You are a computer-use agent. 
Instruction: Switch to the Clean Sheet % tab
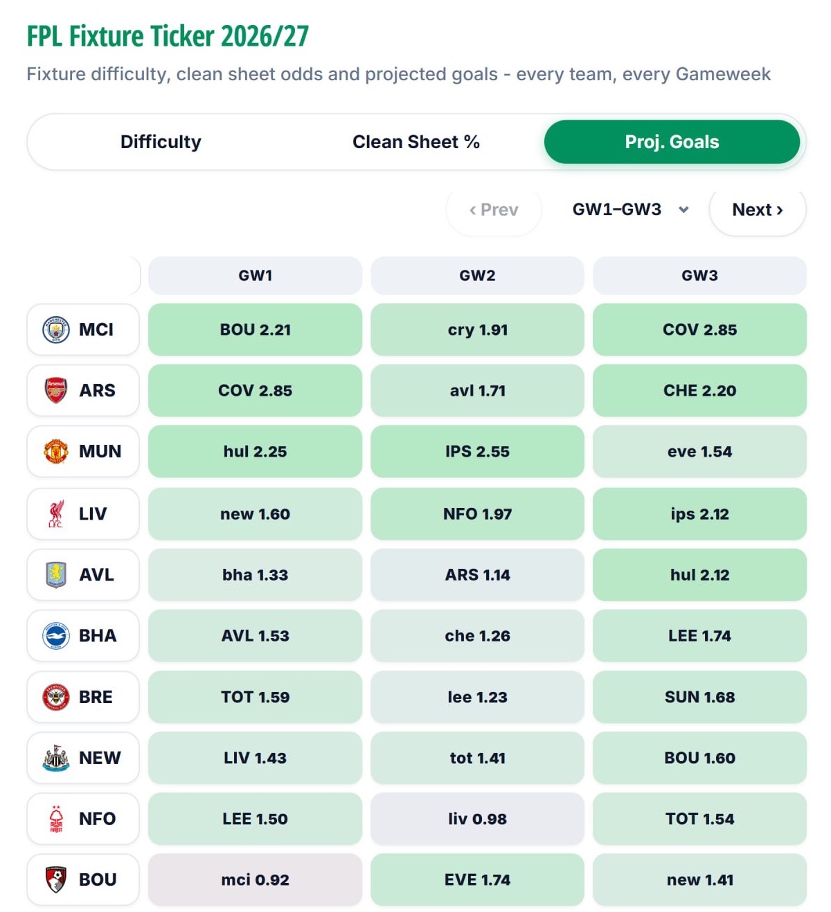(x=416, y=142)
